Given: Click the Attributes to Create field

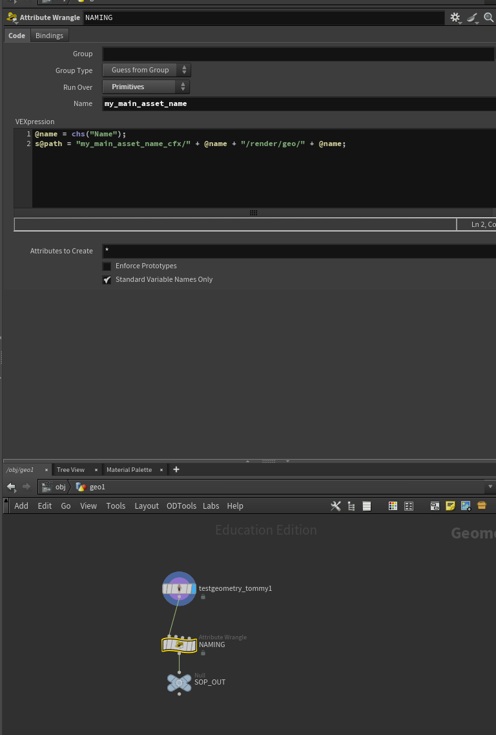Looking at the screenshot, I should coord(299,251).
